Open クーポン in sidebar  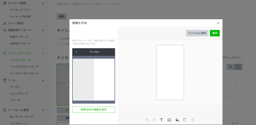point(15,87)
